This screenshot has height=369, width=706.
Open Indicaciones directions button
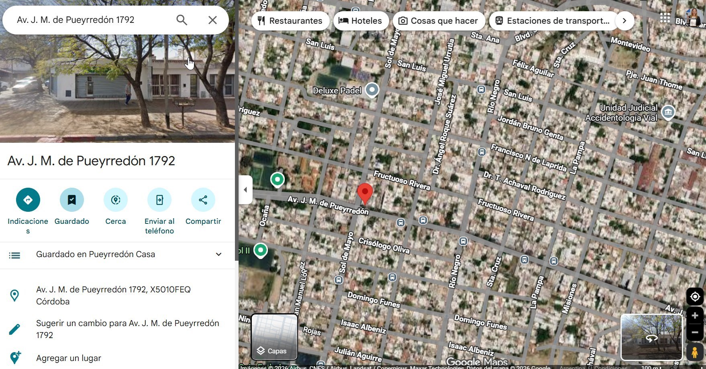[28, 200]
